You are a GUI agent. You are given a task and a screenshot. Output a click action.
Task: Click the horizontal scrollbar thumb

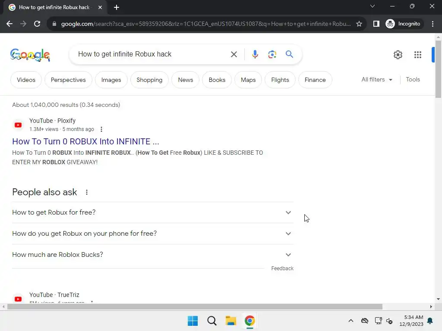click(x=195, y=307)
